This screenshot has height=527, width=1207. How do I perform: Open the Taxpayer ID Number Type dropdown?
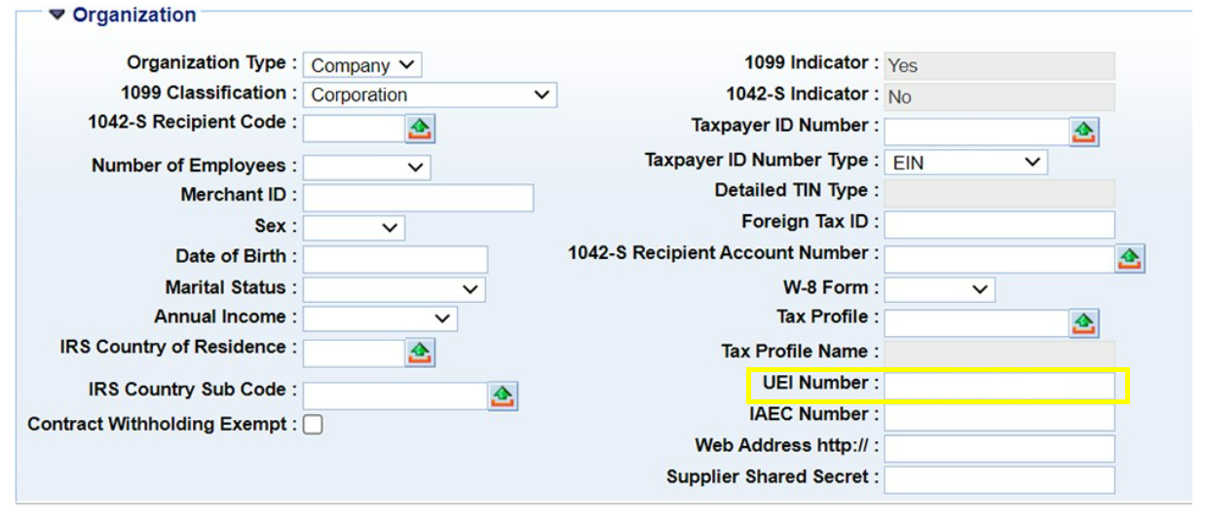[966, 162]
